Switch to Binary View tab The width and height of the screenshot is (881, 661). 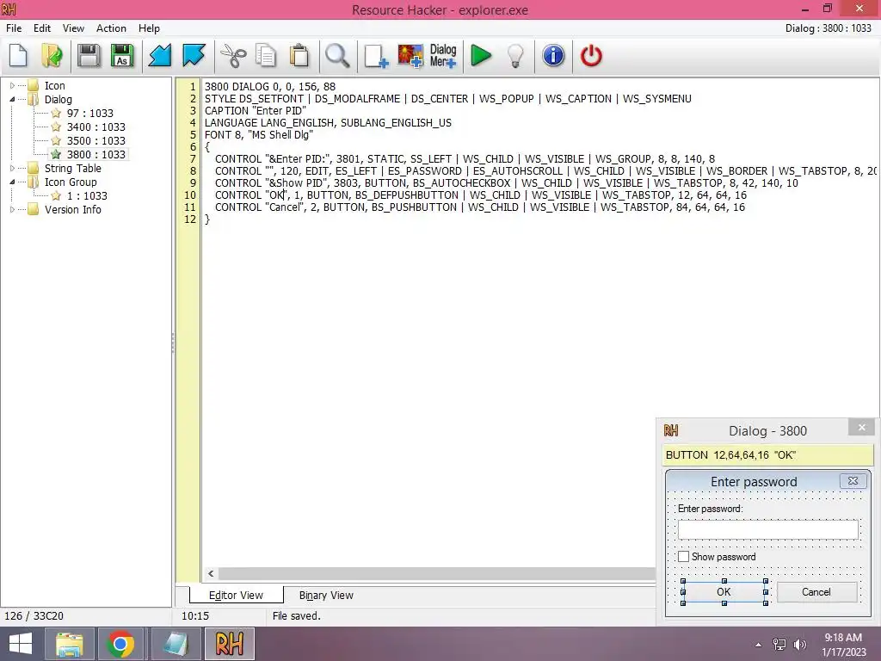(326, 596)
